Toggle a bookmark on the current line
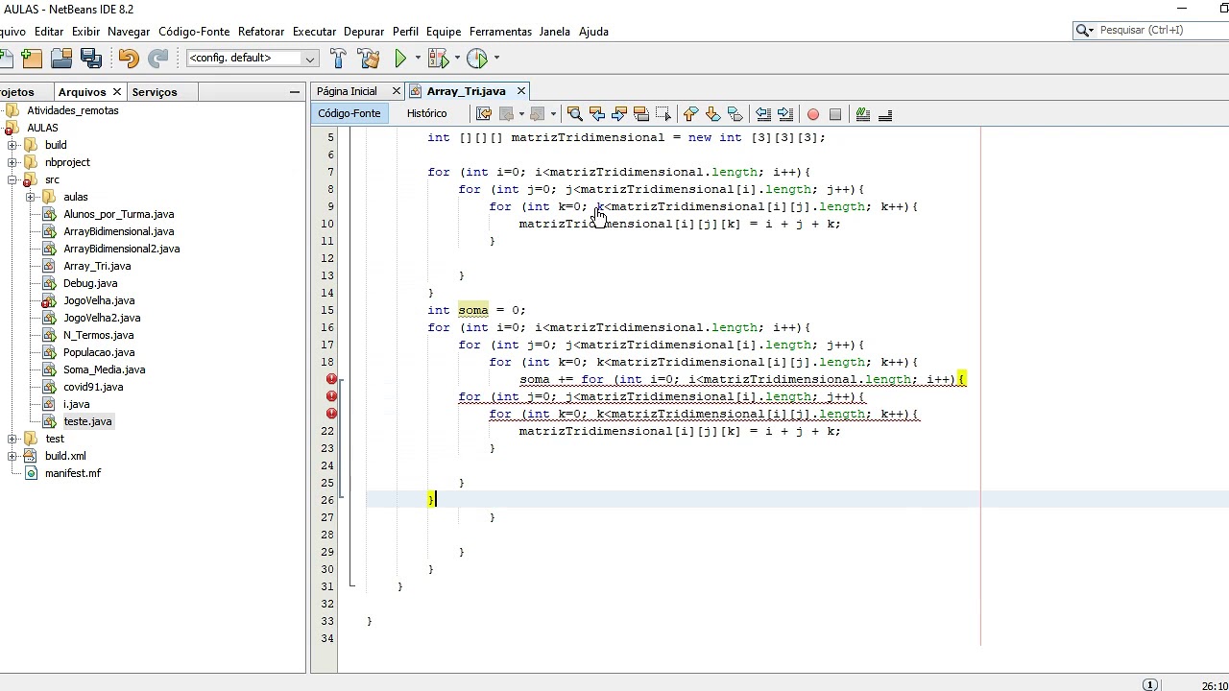This screenshot has width=1229, height=691. coord(735,114)
